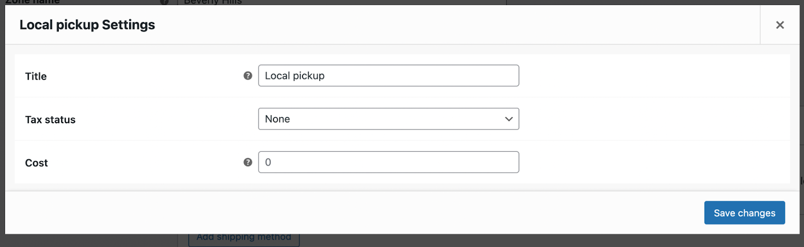This screenshot has height=247, width=804.
Task: Focus the Cost input field
Action: (388, 162)
